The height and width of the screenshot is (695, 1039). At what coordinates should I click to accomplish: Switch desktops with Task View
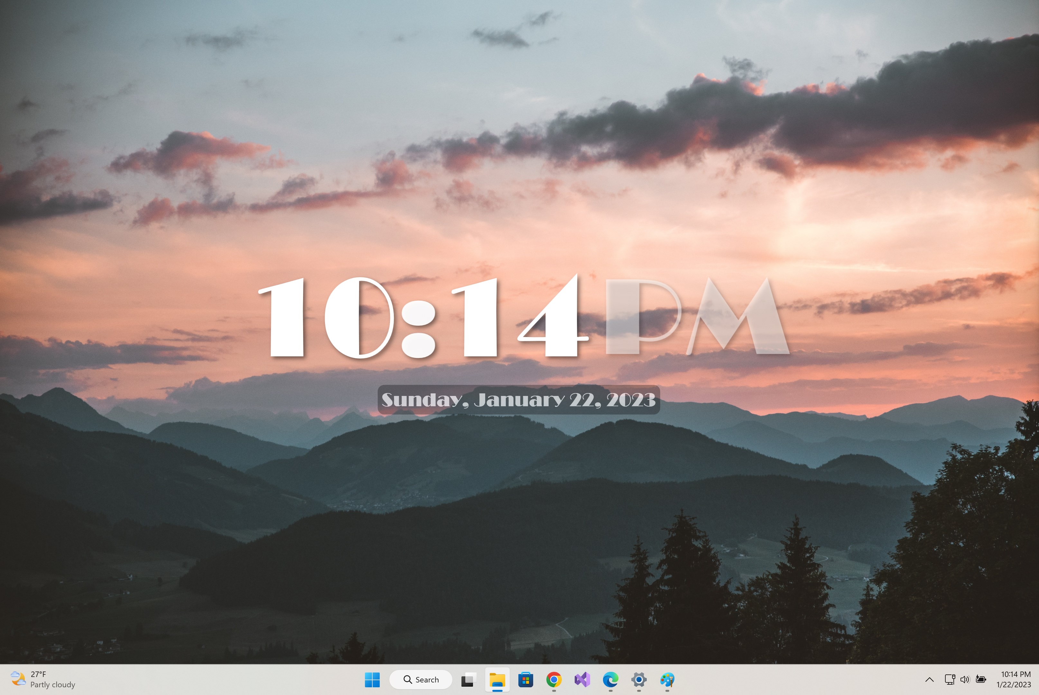[x=468, y=680]
